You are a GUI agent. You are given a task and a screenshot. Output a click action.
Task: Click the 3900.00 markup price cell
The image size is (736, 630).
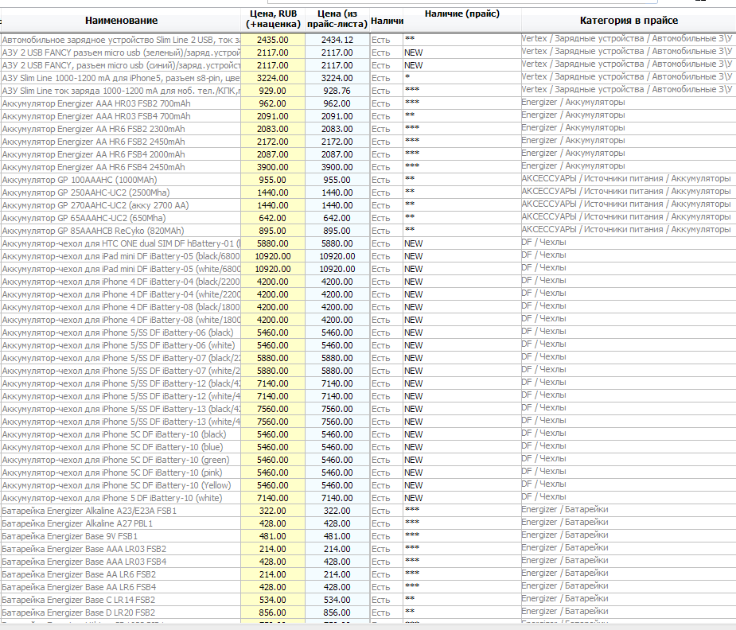point(273,167)
